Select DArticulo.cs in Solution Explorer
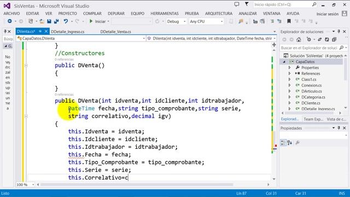The image size is (350, 197). coord(312,91)
